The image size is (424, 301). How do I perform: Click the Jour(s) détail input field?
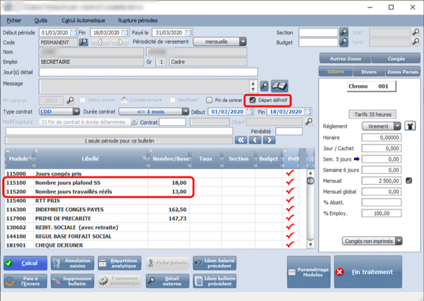click(148, 72)
